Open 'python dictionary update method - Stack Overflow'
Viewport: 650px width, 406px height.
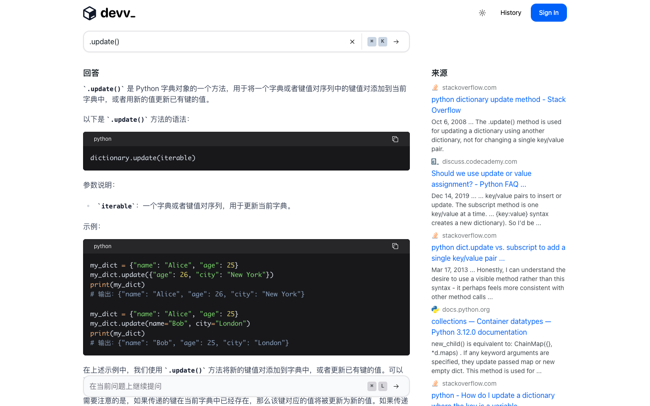point(498,105)
